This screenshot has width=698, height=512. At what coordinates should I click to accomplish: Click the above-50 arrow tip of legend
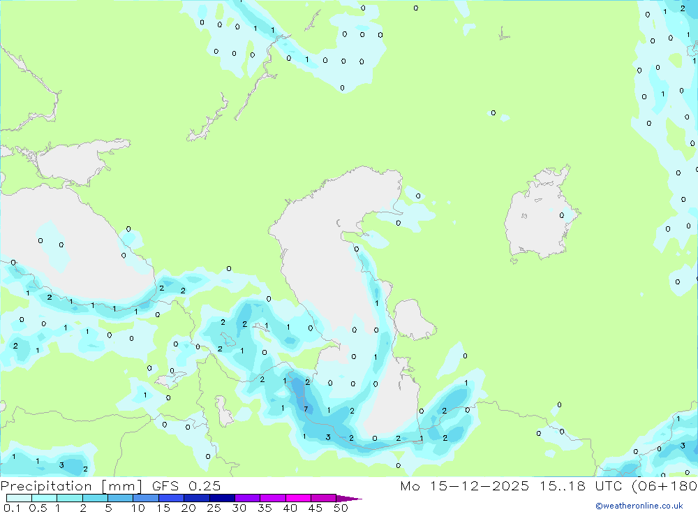pyautogui.click(x=349, y=498)
